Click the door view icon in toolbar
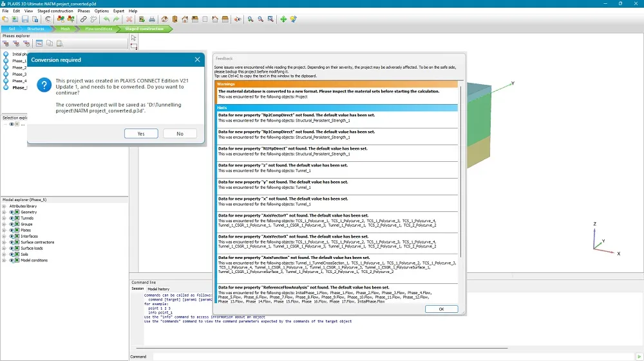The width and height of the screenshot is (644, 361). pos(175,19)
